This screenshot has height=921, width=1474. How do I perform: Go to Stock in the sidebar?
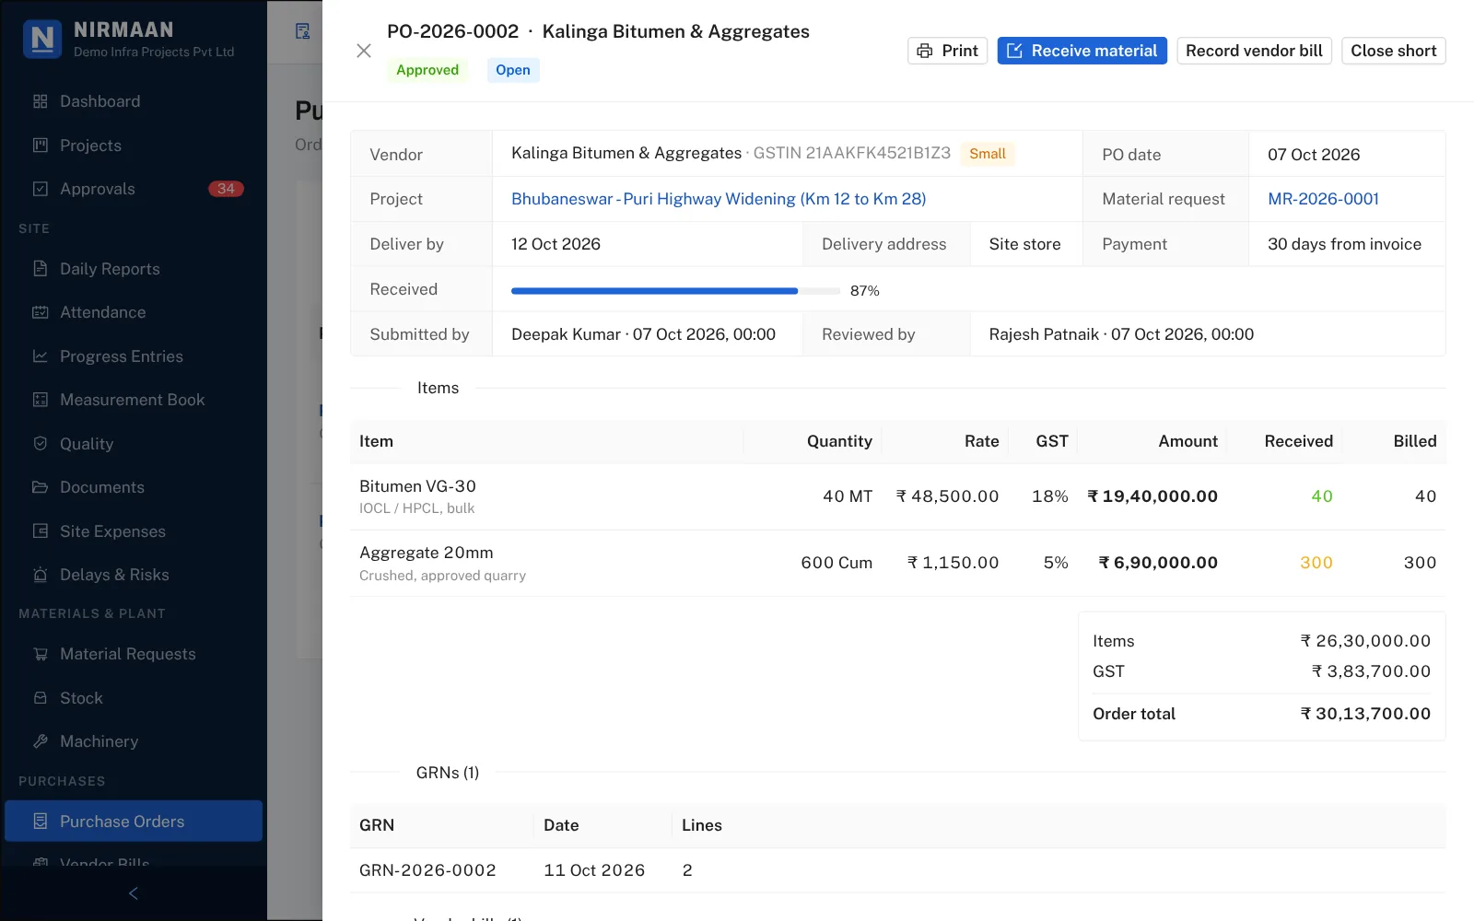tap(134, 698)
